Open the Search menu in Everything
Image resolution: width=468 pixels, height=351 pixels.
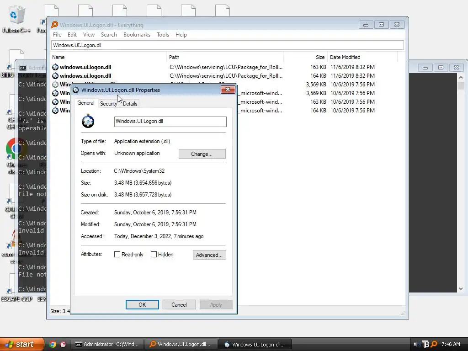click(x=109, y=35)
